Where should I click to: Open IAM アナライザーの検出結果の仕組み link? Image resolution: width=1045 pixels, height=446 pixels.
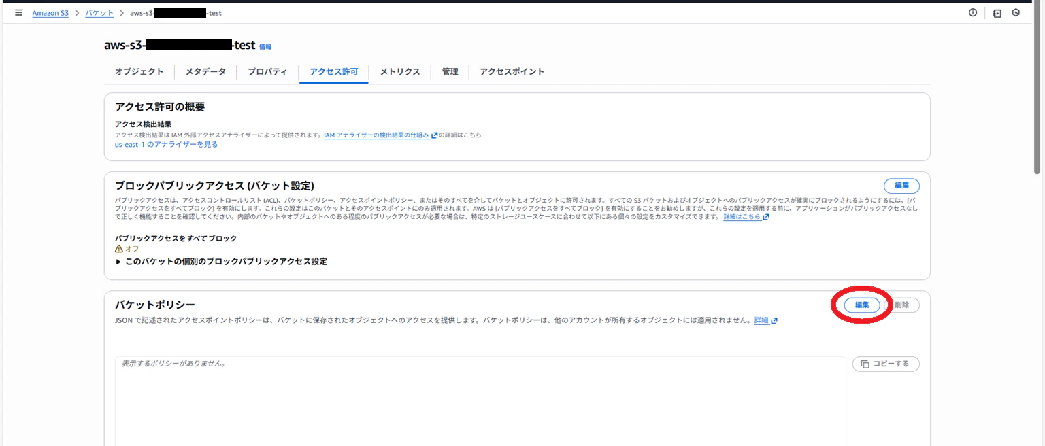point(380,135)
